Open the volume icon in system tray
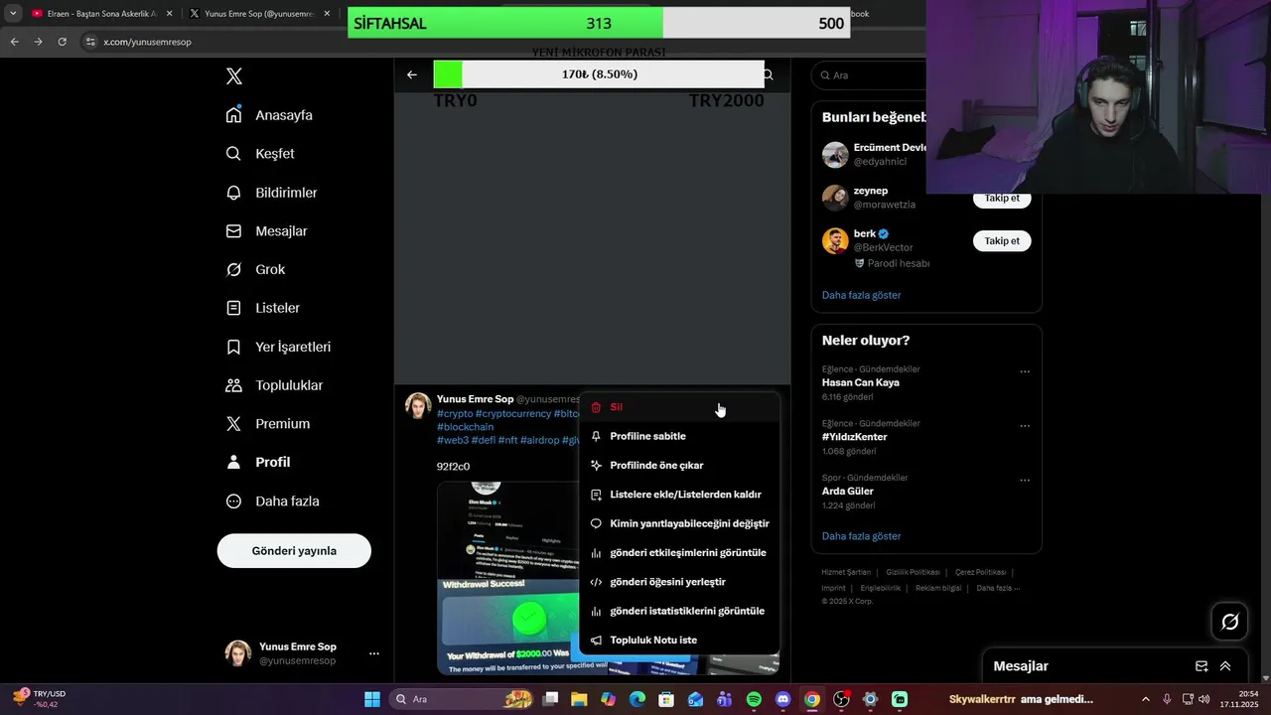The image size is (1271, 715). 1203,699
